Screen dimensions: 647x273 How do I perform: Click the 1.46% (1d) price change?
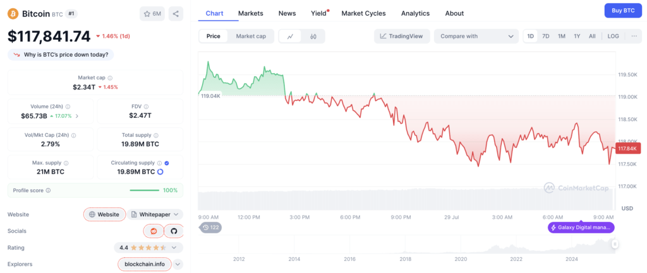click(113, 36)
